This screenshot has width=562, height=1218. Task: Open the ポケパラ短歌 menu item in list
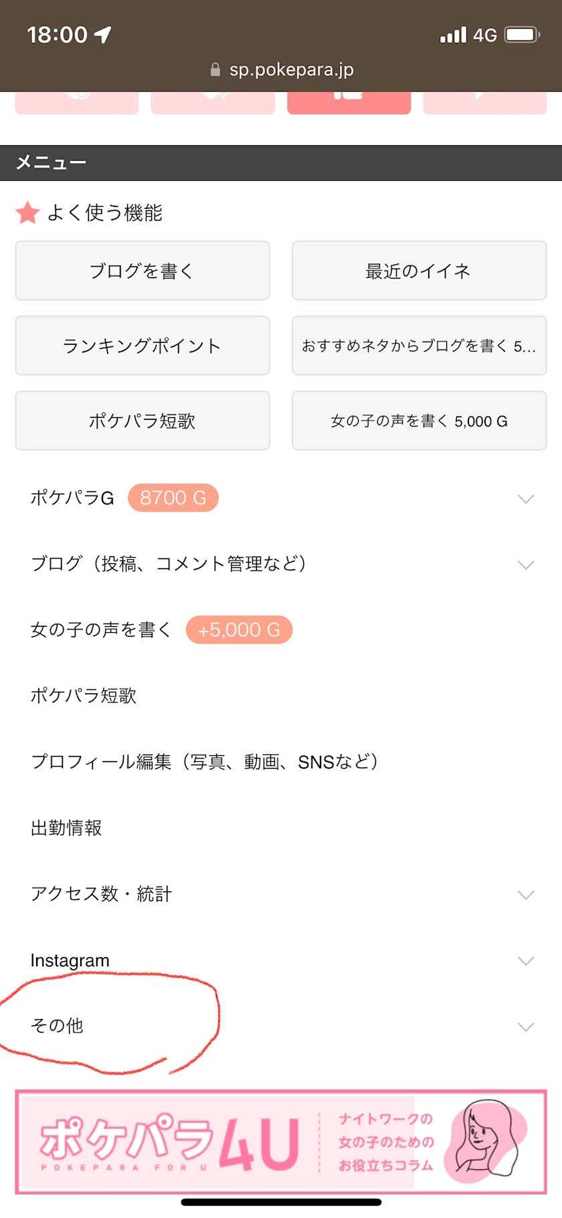(84, 696)
